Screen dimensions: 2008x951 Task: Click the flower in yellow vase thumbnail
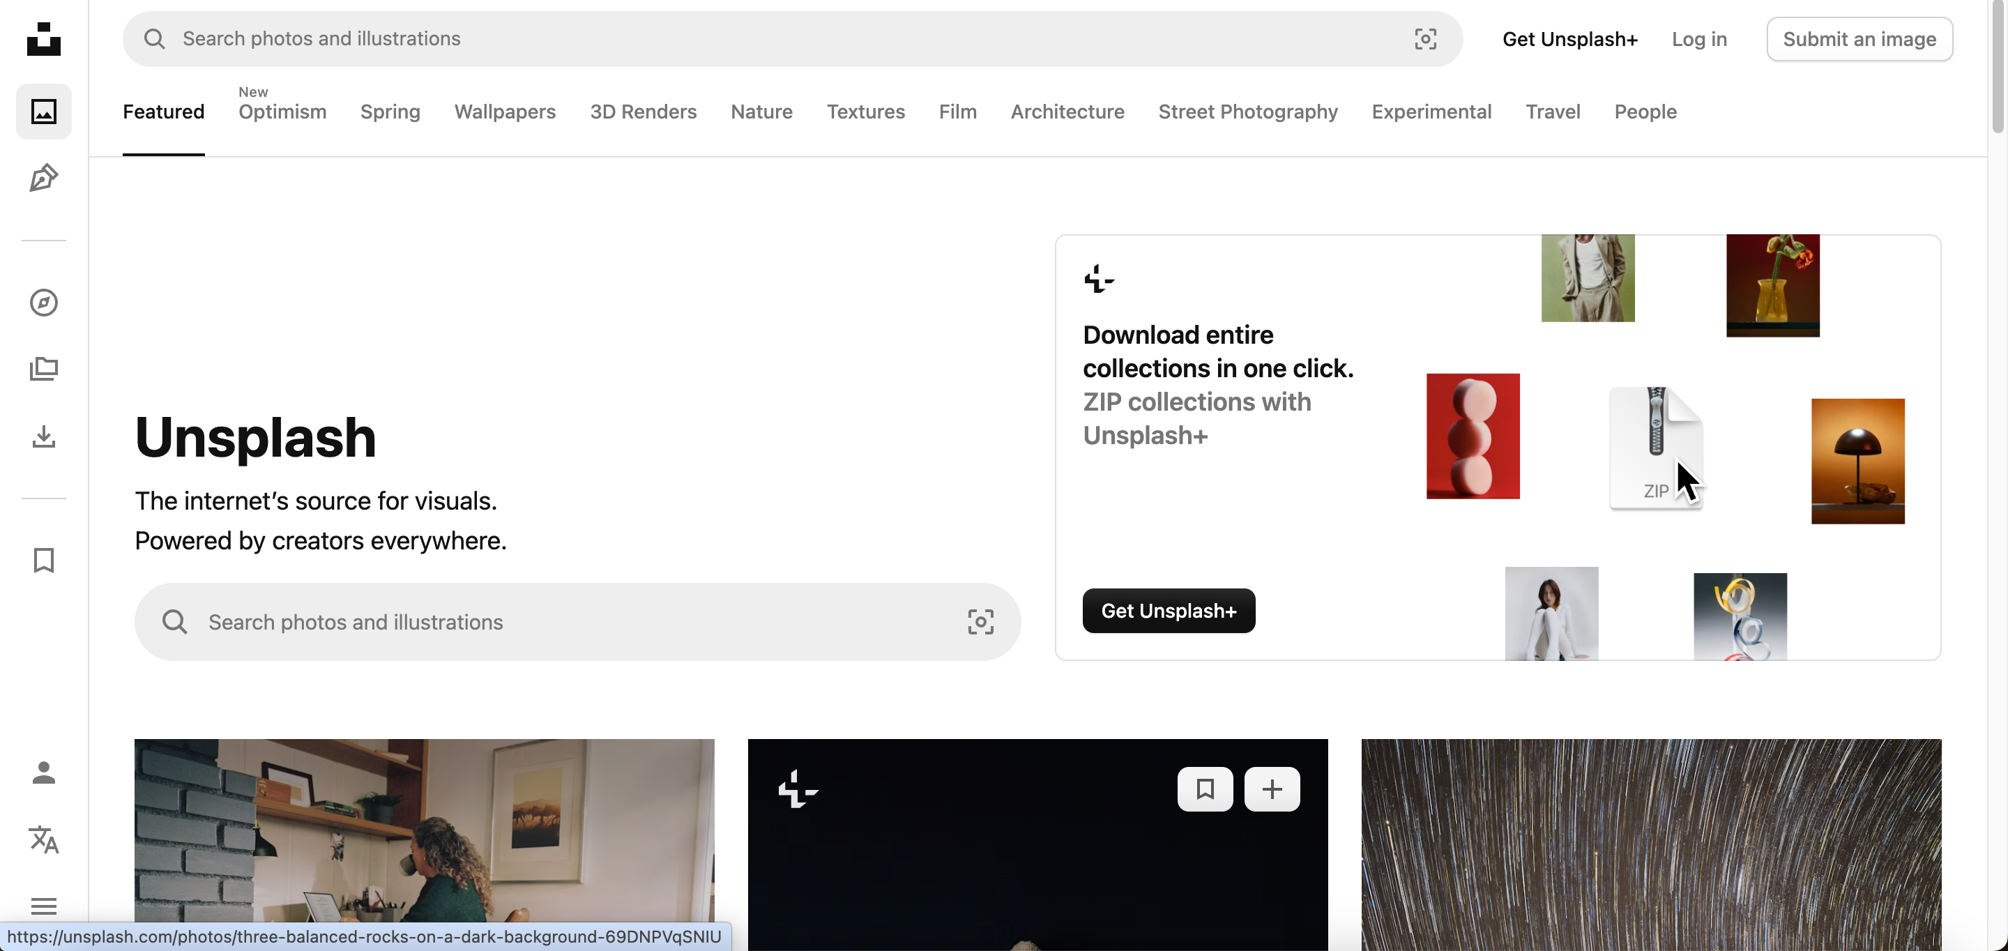pos(1772,285)
